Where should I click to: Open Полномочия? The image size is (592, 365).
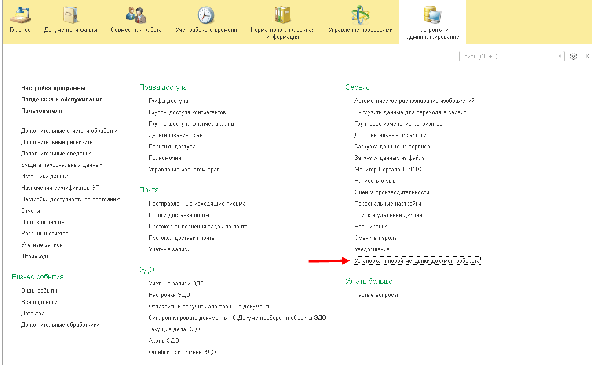click(165, 158)
